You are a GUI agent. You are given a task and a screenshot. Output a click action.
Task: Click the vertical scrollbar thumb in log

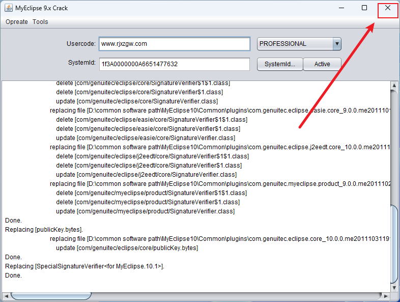(x=394, y=243)
